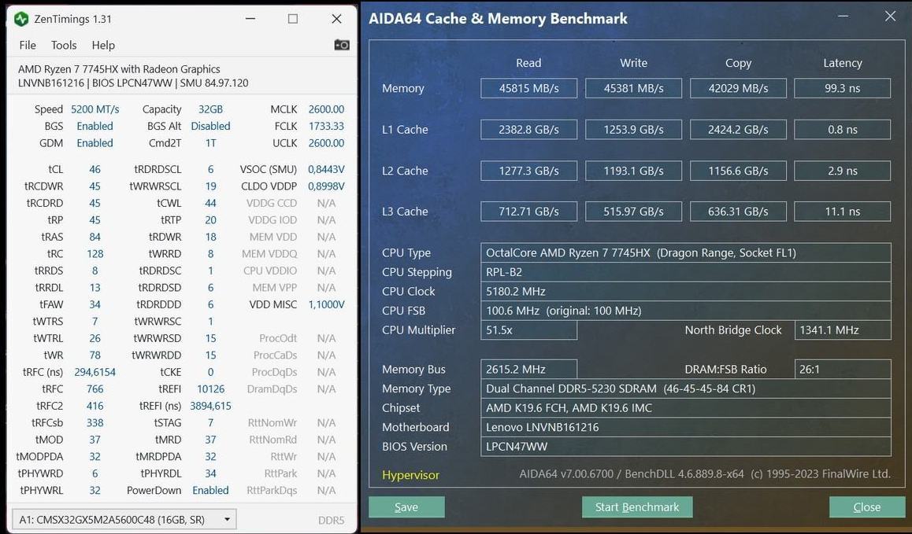Click the Save button in AIDA64

tap(406, 506)
